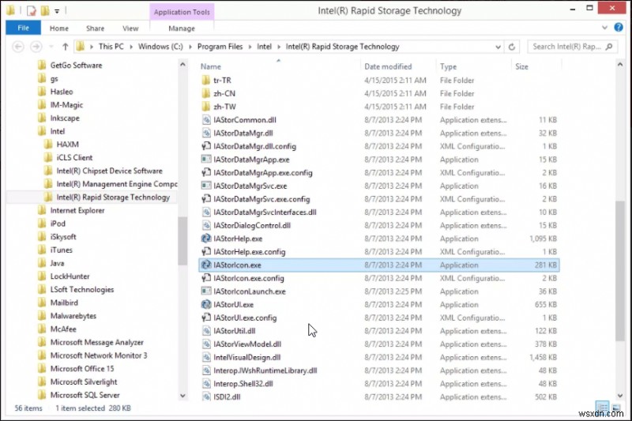Open Explorer Help question mark icon
Screen dimensions: 632x421
point(619,28)
